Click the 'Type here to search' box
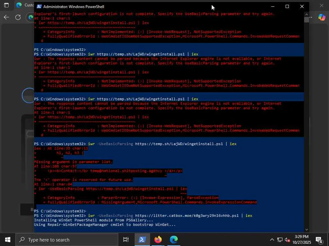This screenshot has width=329, height=246. click(67, 240)
